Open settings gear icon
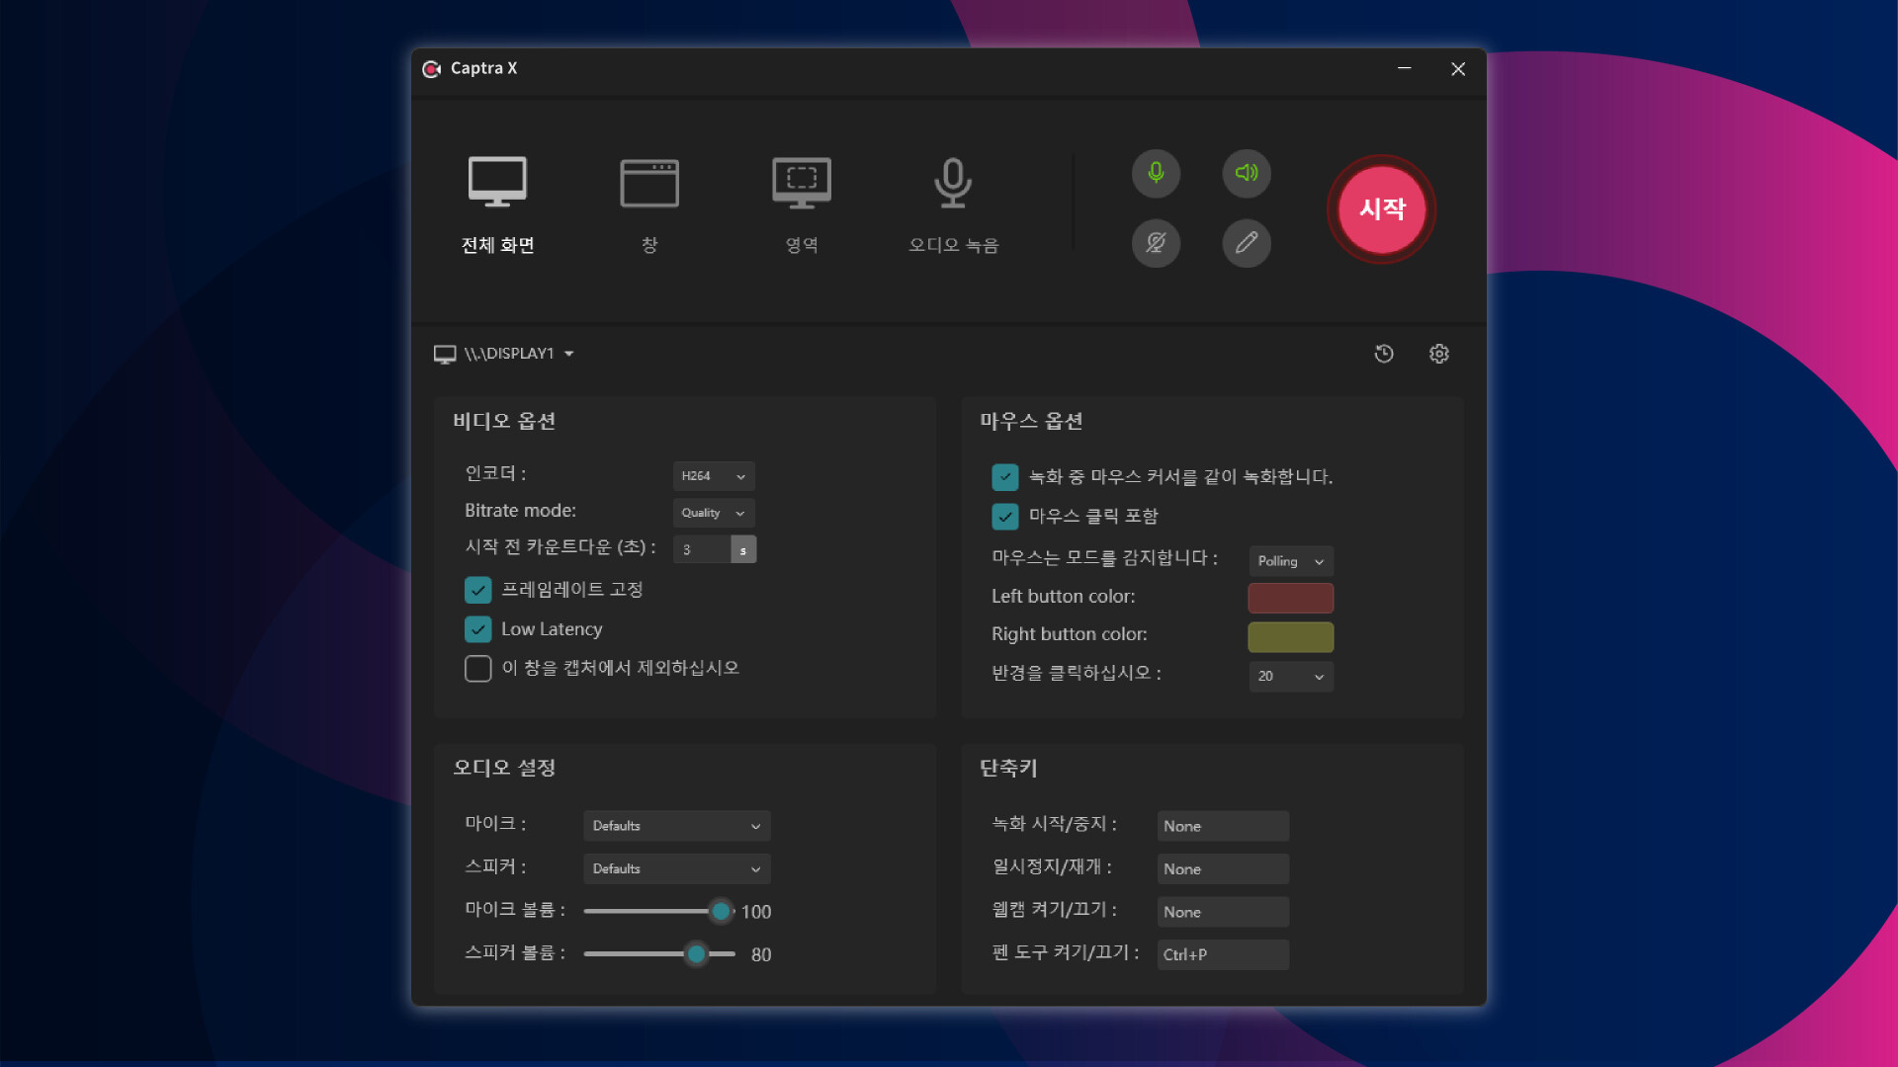The width and height of the screenshot is (1898, 1067). coord(1439,354)
